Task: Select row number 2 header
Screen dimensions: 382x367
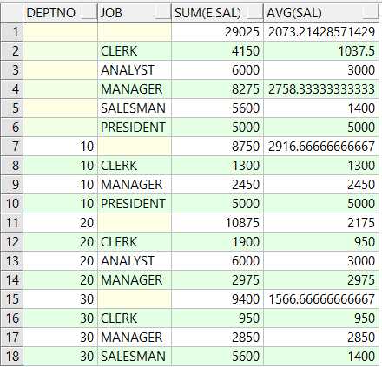Action: coord(11,51)
